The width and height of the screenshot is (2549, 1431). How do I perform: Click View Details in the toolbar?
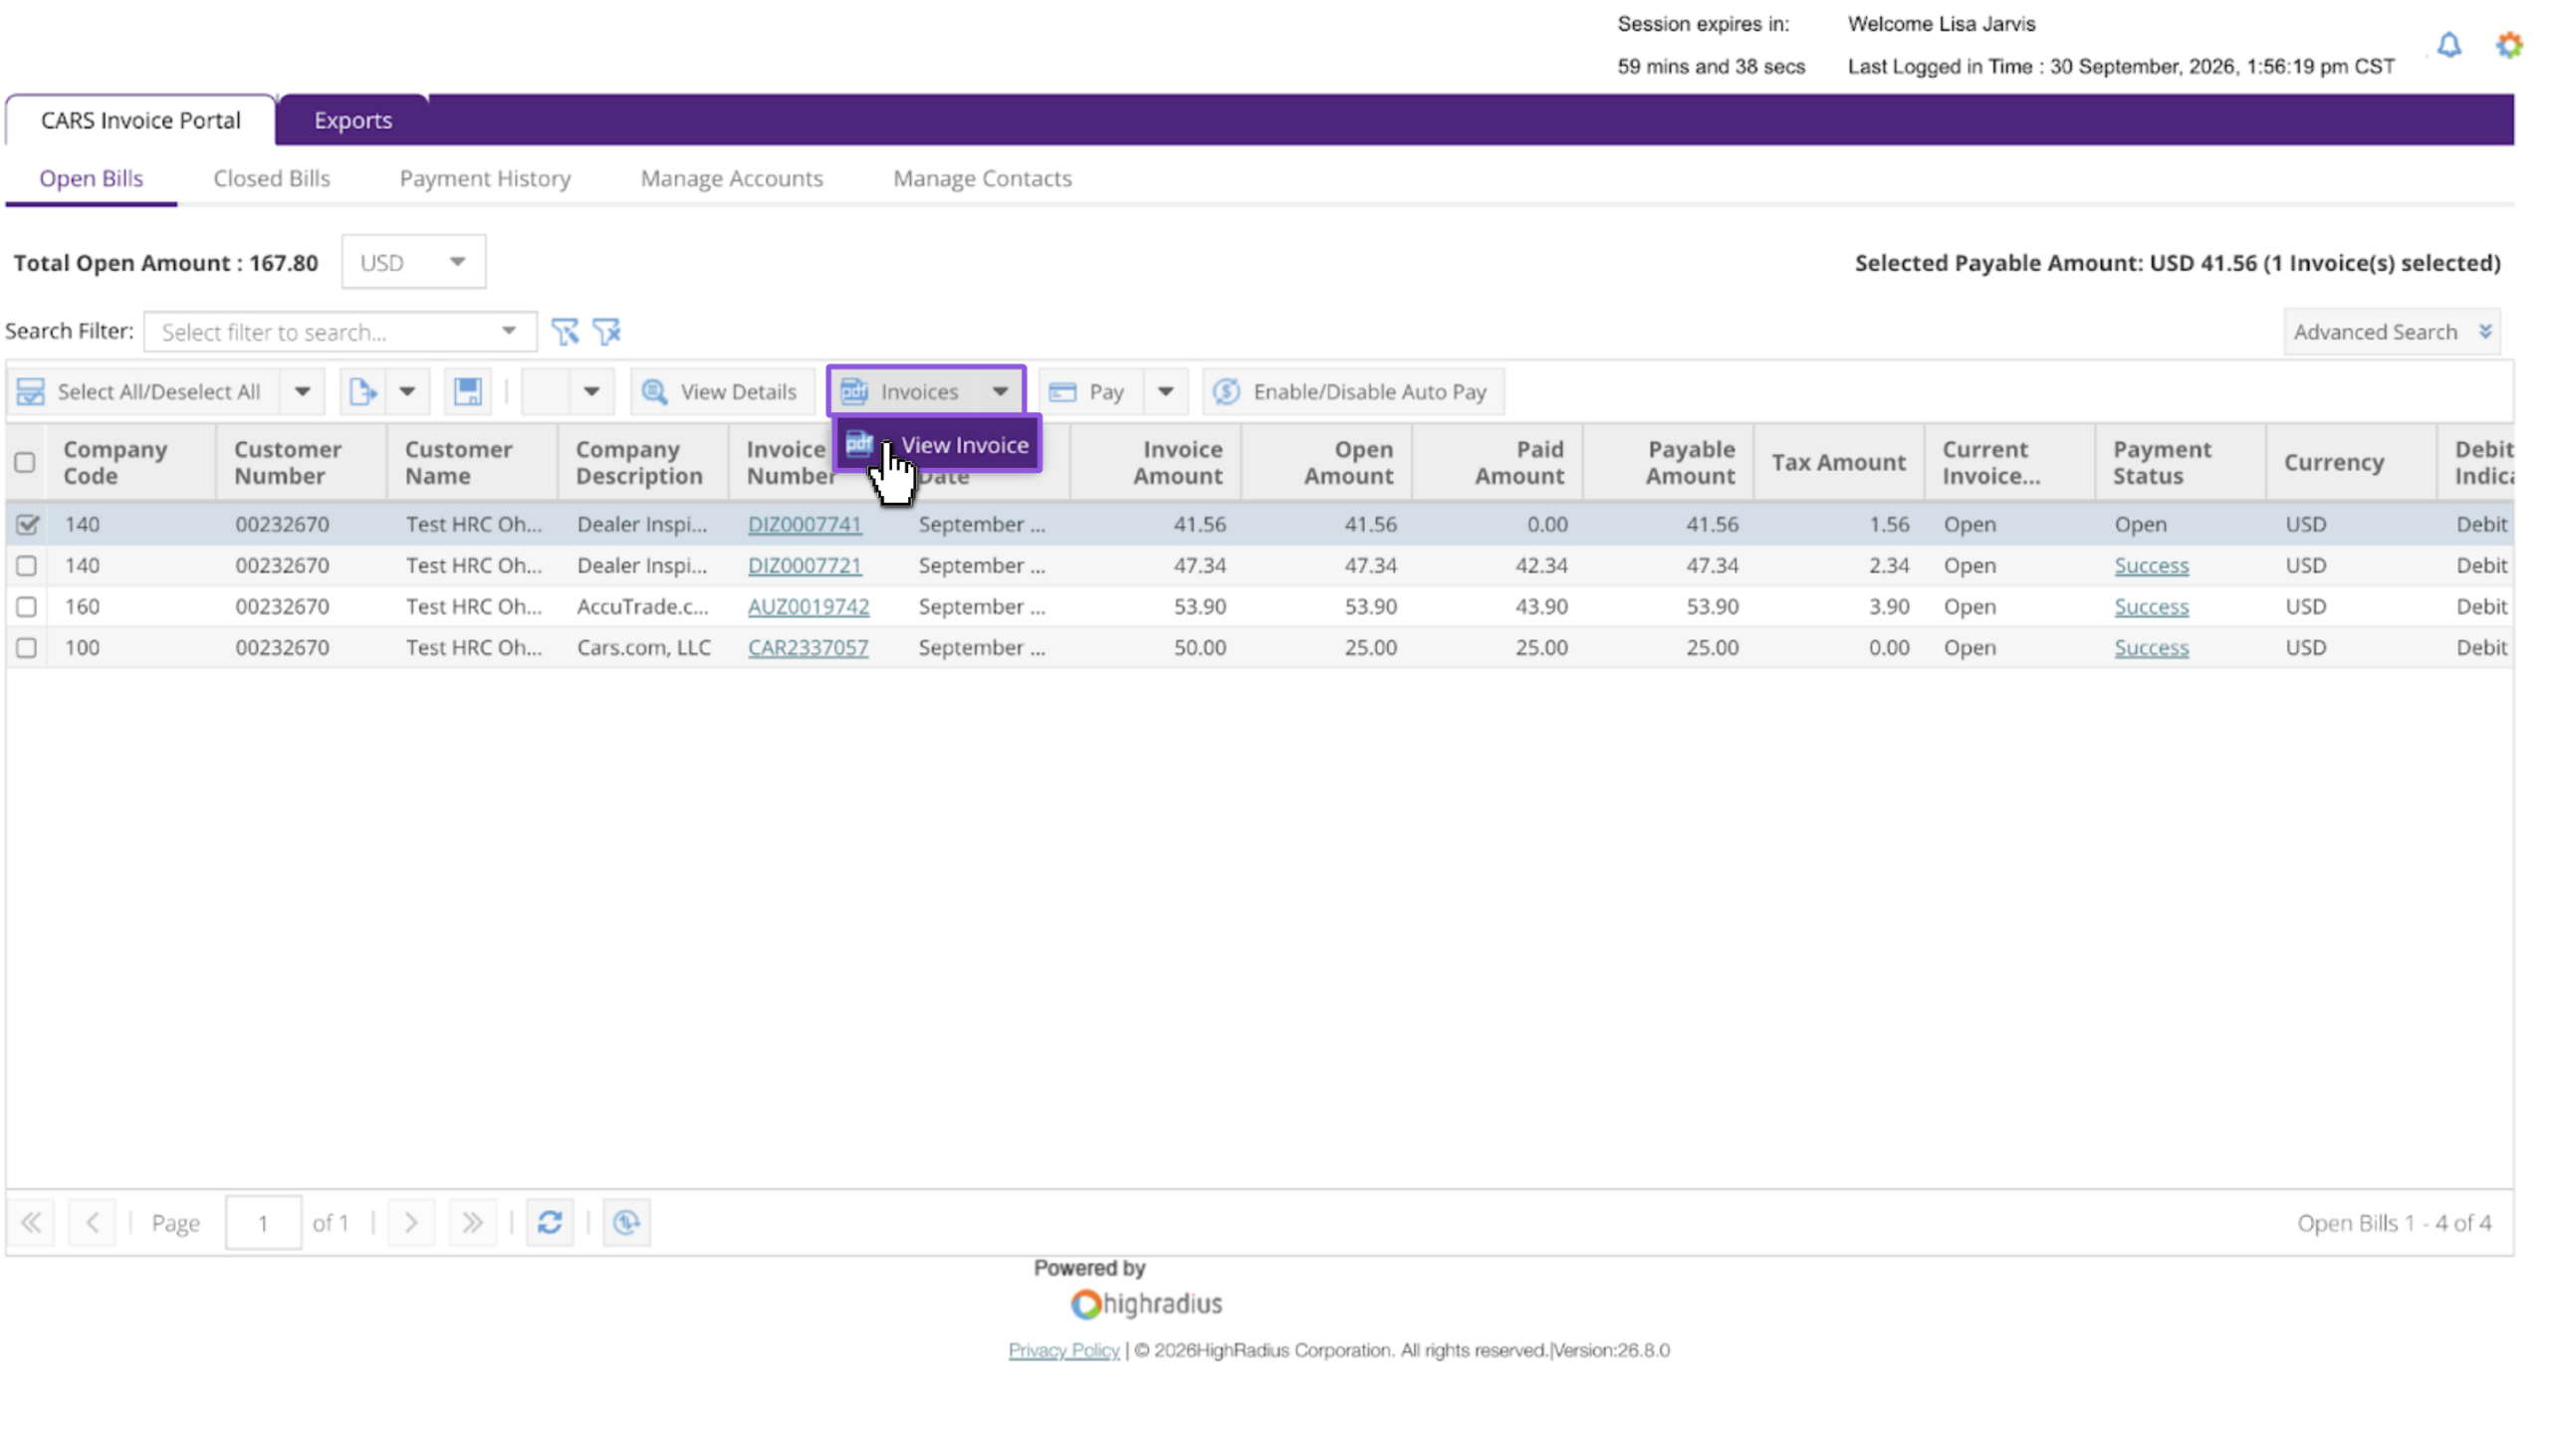pyautogui.click(x=721, y=391)
